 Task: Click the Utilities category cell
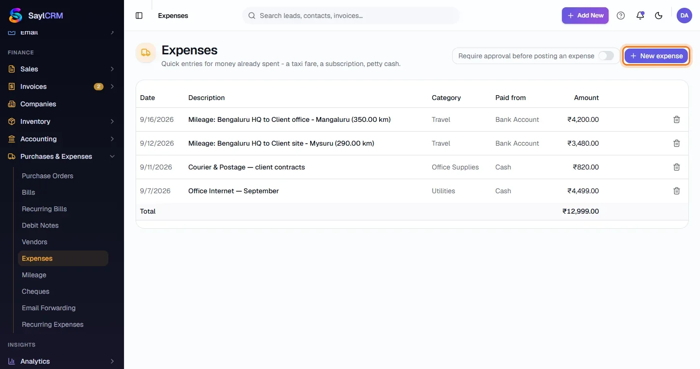pos(443,191)
